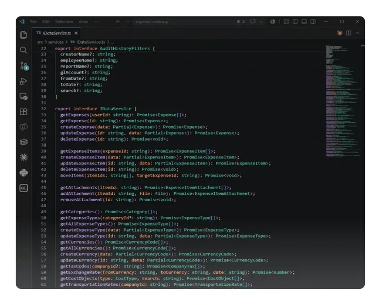The height and width of the screenshot is (305, 381).
Task: Expand the chat dropdown chevron in title bar
Action: pos(261,21)
